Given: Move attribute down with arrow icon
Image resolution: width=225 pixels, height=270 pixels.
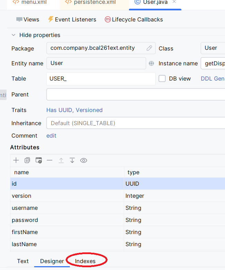Looking at the screenshot, I should click(x=72, y=160).
